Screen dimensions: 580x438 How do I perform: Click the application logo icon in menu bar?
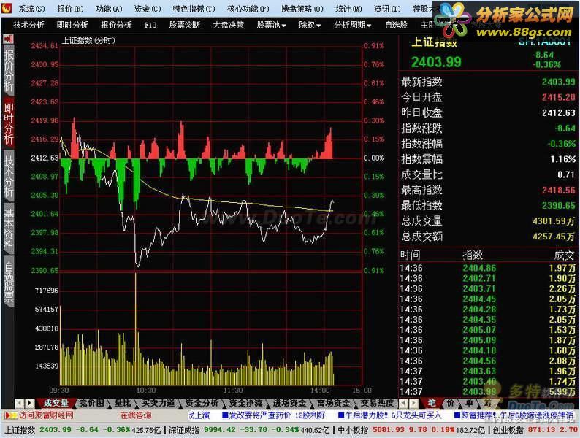(x=7, y=9)
